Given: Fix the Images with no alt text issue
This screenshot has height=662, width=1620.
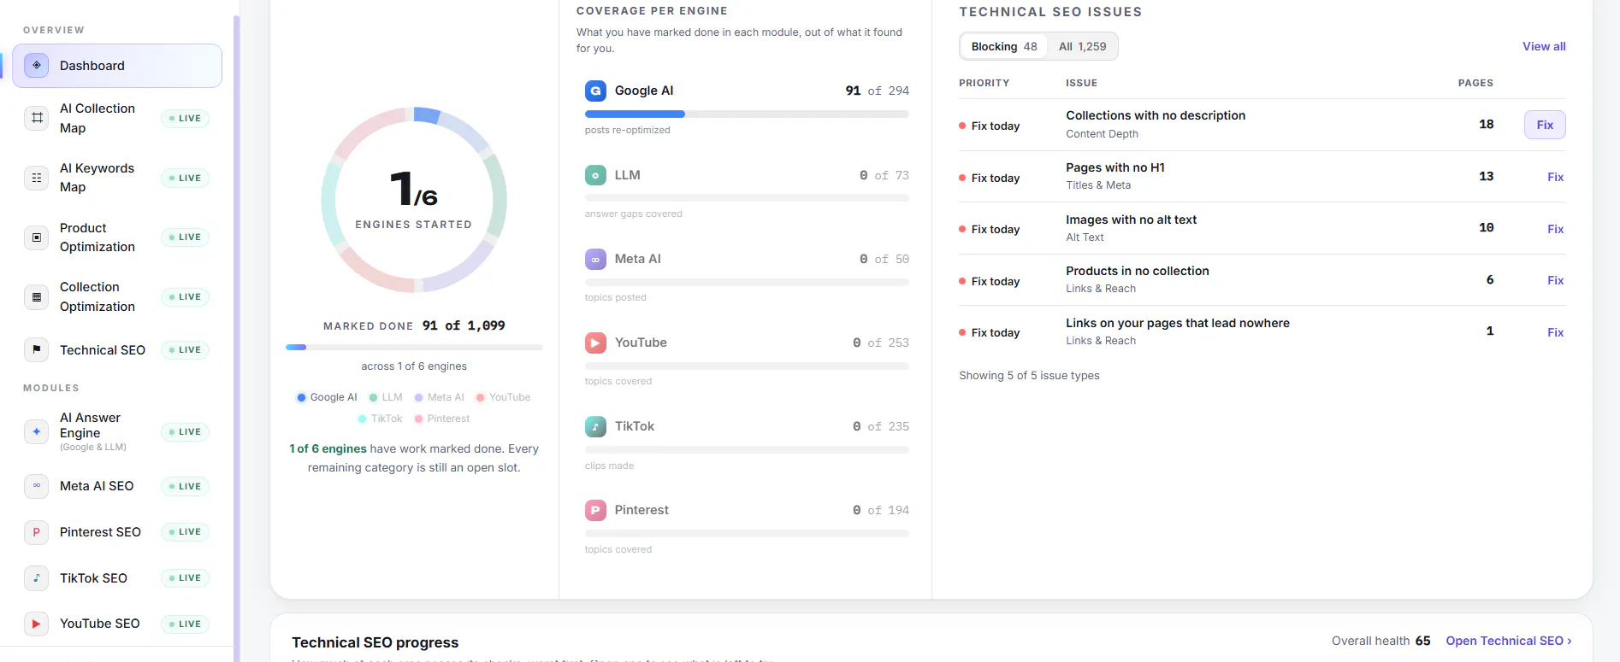Looking at the screenshot, I should (1555, 229).
